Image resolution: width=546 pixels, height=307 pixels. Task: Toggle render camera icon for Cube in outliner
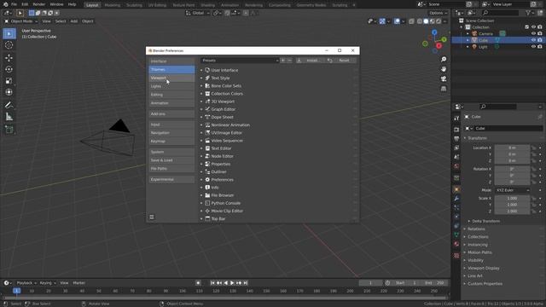540,40
